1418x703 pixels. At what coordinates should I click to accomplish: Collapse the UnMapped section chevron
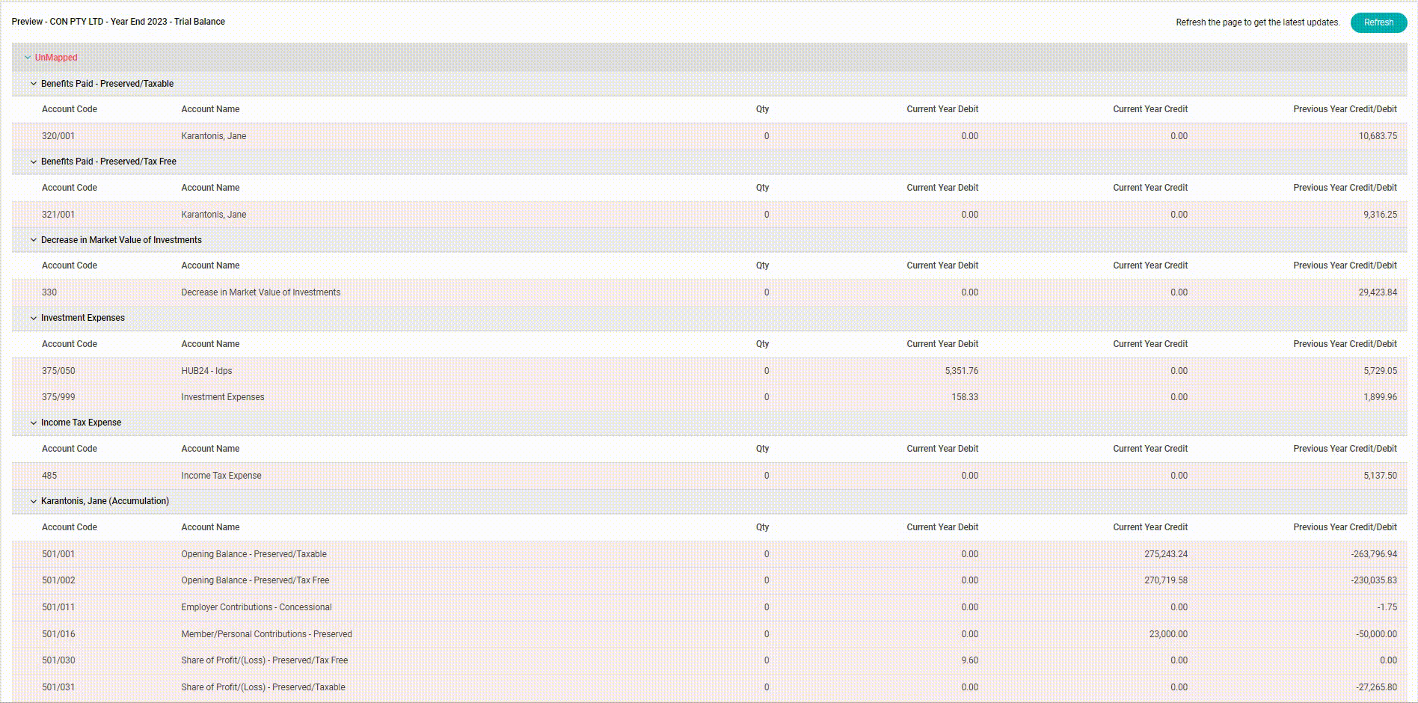28,58
